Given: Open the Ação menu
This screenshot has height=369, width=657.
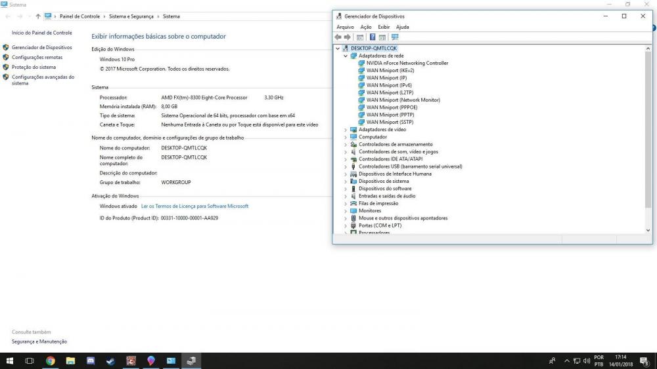Looking at the screenshot, I should click(366, 27).
